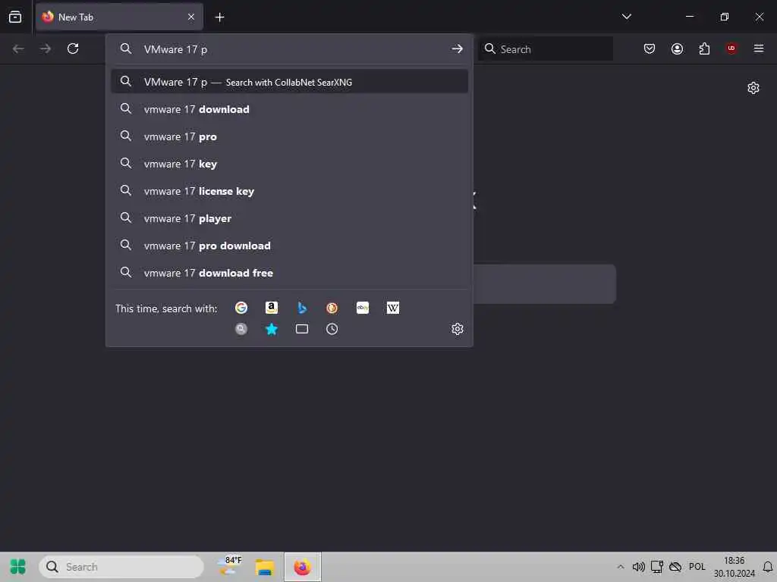
Task: Pick suggestion vmware 17 player
Action: (x=289, y=217)
